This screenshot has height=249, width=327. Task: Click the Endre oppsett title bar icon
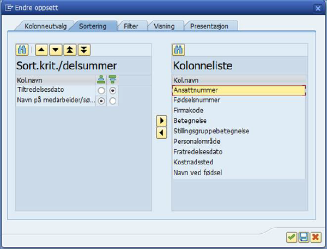click(9, 8)
